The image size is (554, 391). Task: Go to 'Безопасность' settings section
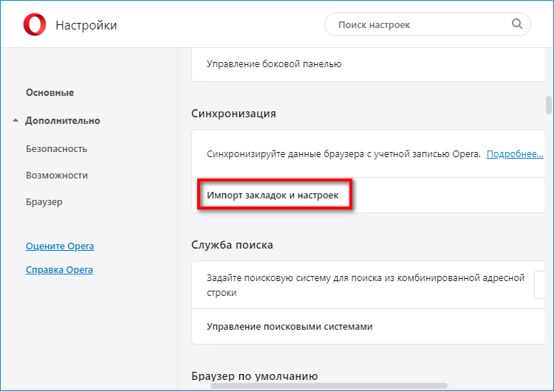click(56, 149)
